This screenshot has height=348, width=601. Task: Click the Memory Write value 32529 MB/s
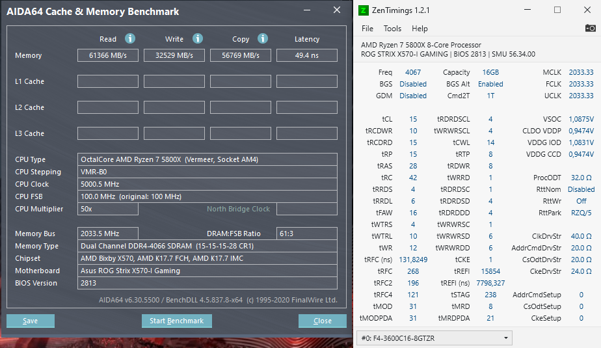click(174, 55)
